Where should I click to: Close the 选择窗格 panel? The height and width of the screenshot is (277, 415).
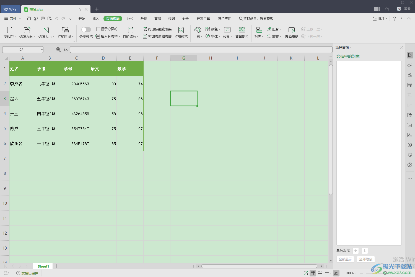tap(401, 47)
